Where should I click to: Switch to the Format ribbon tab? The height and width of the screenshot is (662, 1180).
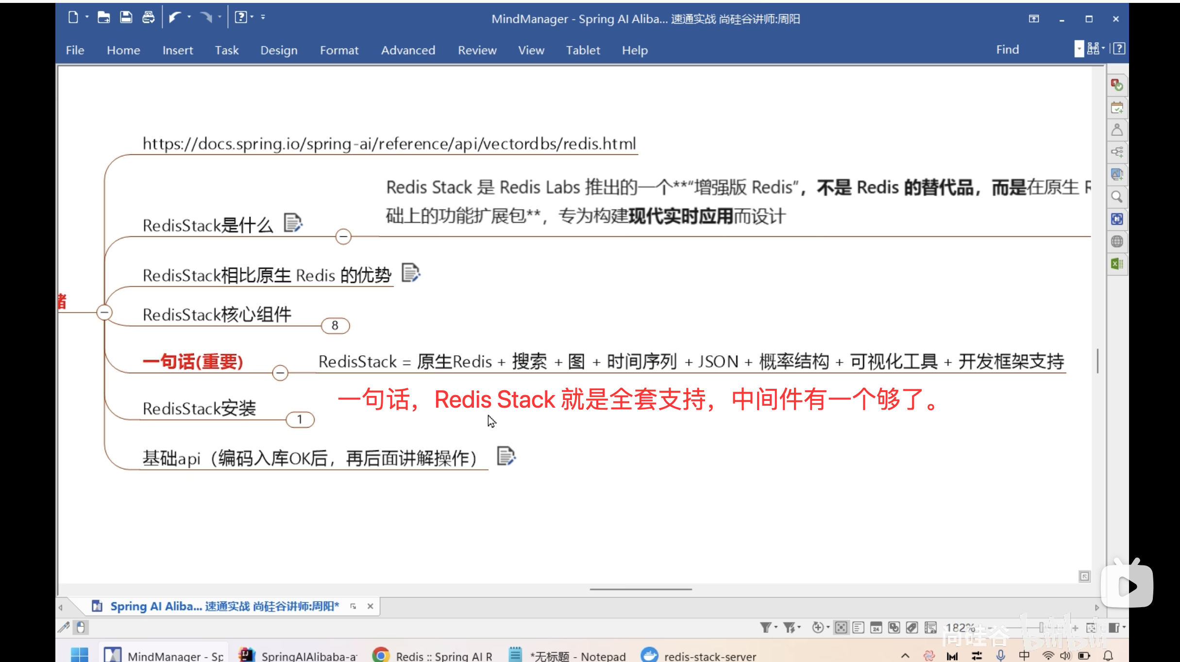pyautogui.click(x=339, y=50)
